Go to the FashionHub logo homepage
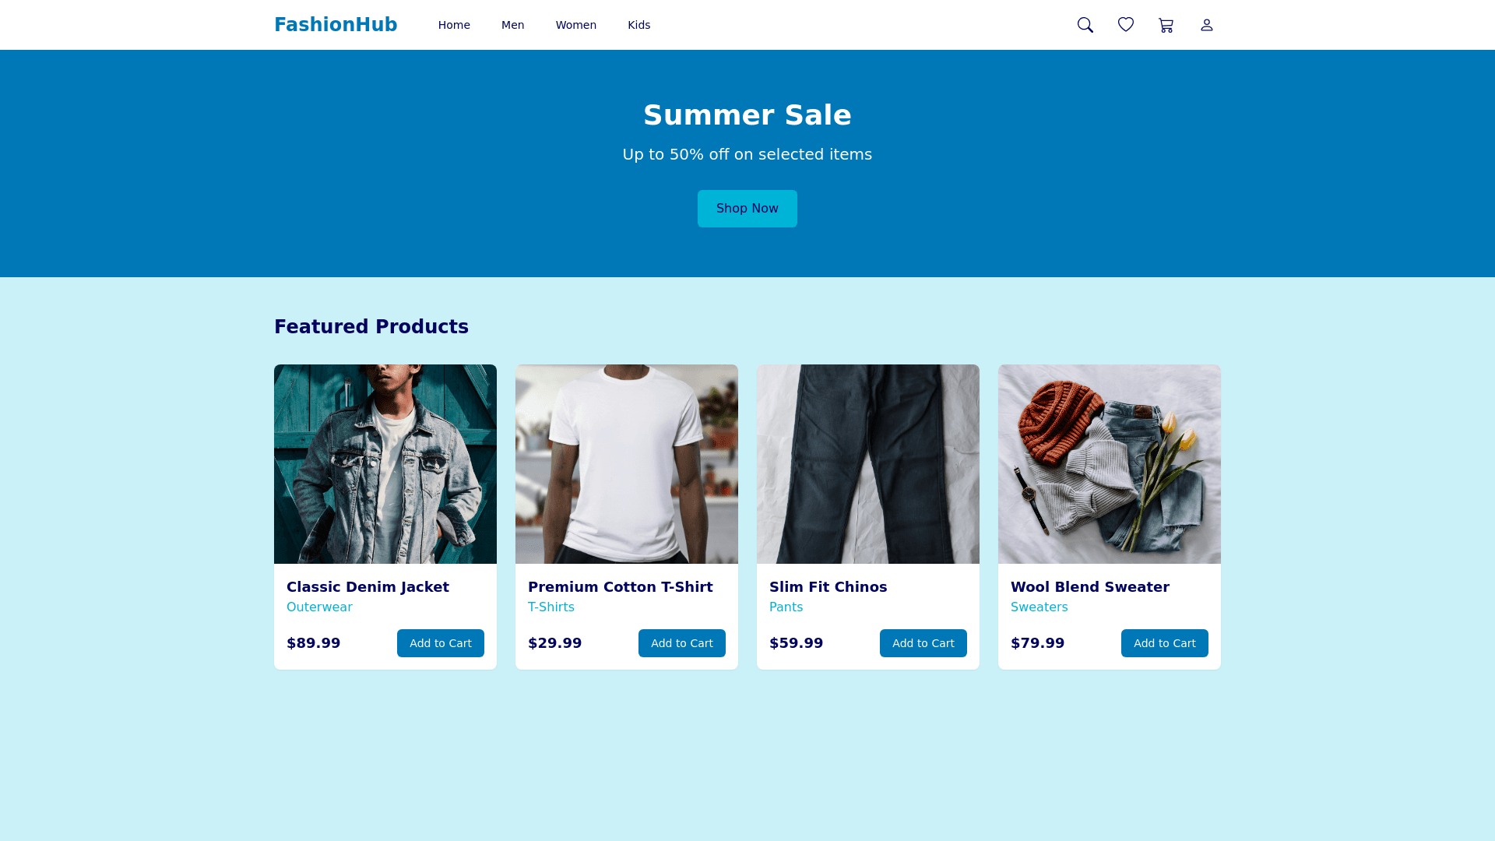 click(336, 25)
